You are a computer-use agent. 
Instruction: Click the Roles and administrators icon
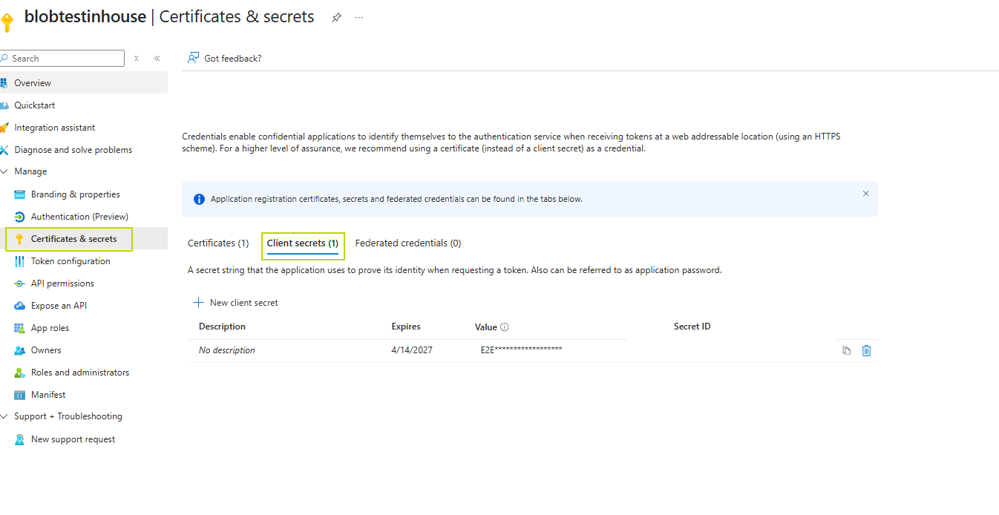(20, 373)
